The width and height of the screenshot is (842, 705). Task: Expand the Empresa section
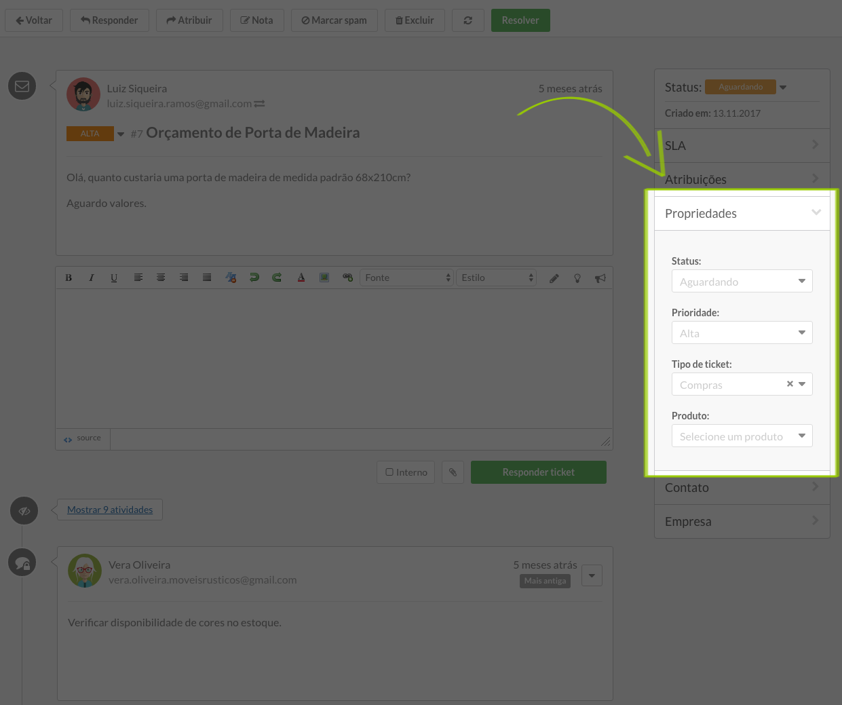(x=742, y=521)
